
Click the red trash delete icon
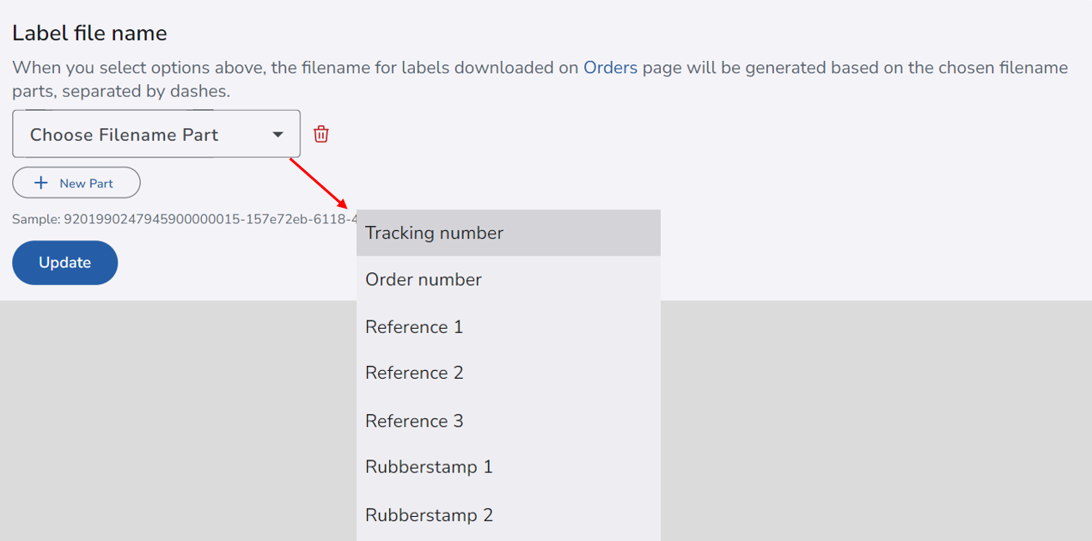[321, 134]
